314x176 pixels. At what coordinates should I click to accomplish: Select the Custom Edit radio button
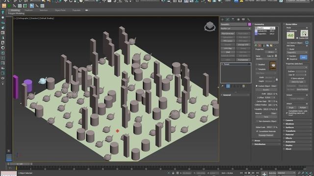(297, 38)
